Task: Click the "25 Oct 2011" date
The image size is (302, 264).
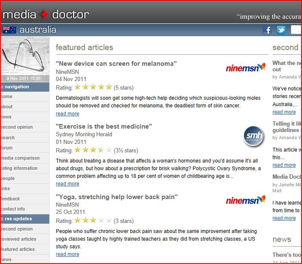Action: click(71, 212)
